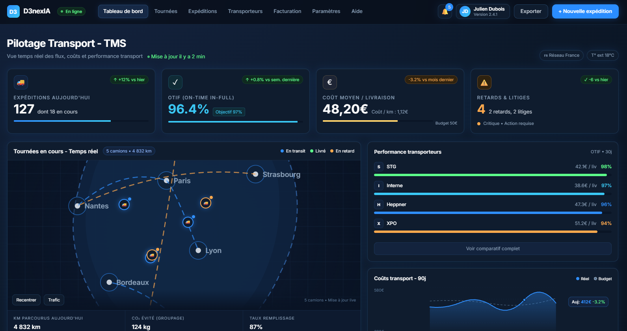Image resolution: width=627 pixels, height=331 pixels.
Task: Click the Heppner blue performance bar
Action: [488, 213]
